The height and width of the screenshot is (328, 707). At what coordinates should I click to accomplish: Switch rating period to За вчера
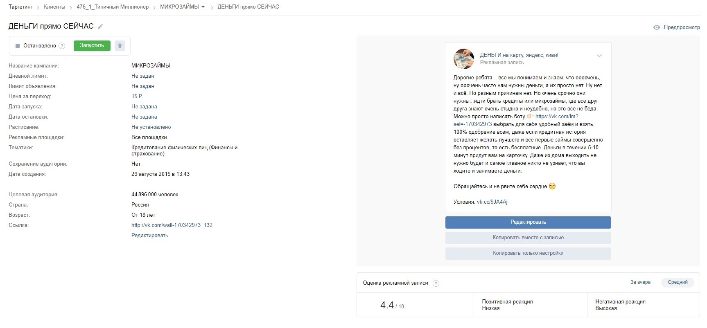coord(640,282)
